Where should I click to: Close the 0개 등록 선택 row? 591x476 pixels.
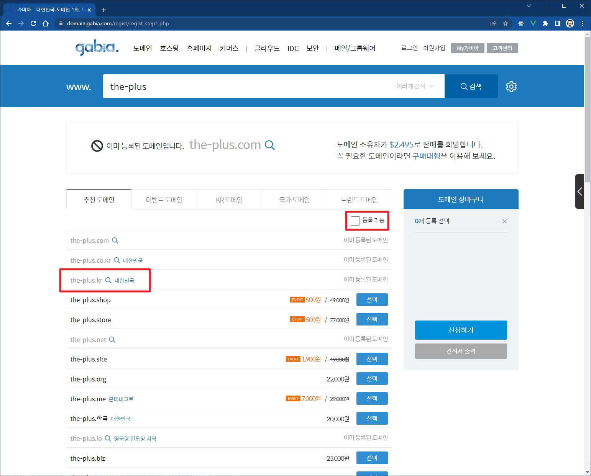[x=504, y=221]
